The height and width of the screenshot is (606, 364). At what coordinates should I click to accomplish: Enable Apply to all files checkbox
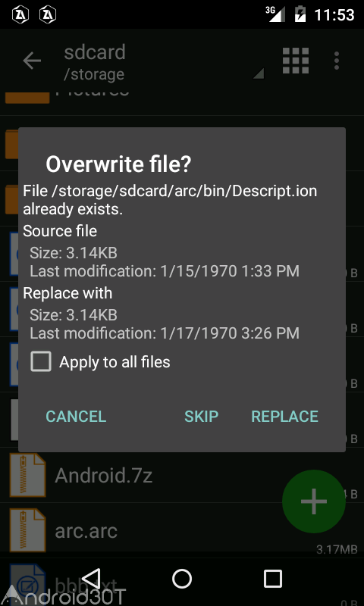[41, 362]
